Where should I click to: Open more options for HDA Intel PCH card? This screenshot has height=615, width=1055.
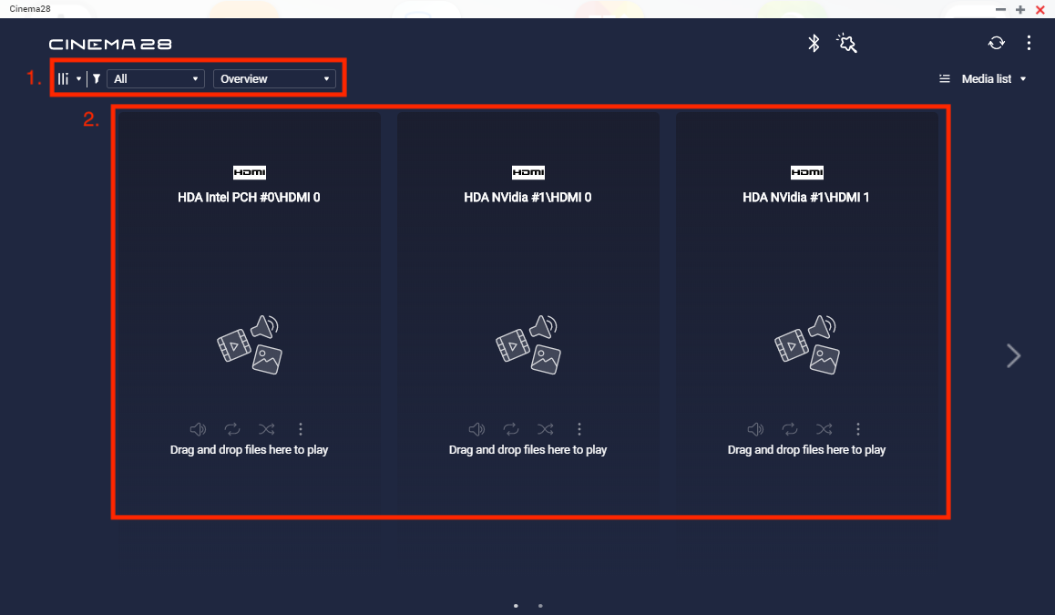tap(301, 429)
